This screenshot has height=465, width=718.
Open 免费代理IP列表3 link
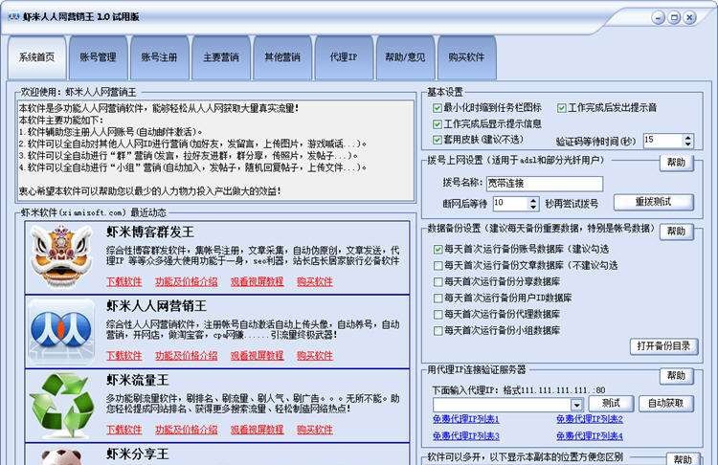click(x=465, y=436)
